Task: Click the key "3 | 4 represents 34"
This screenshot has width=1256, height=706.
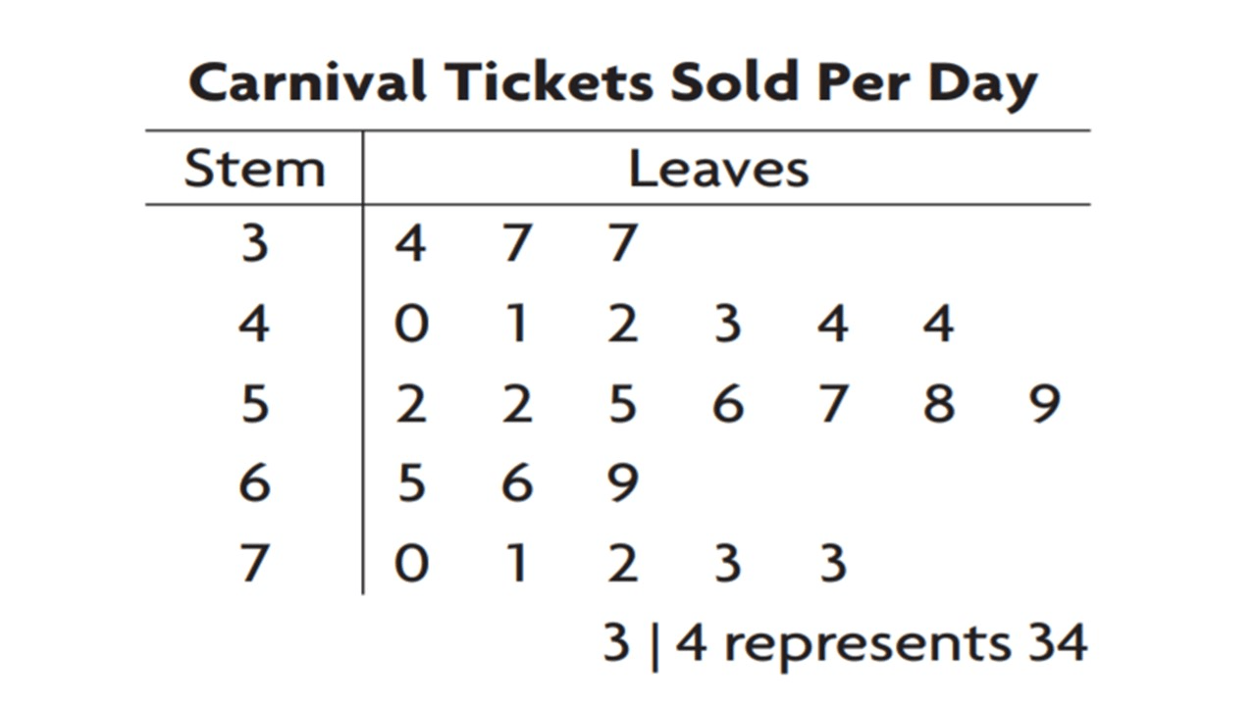Action: tap(844, 644)
